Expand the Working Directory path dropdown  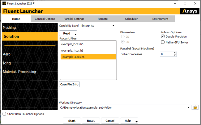point(188,107)
